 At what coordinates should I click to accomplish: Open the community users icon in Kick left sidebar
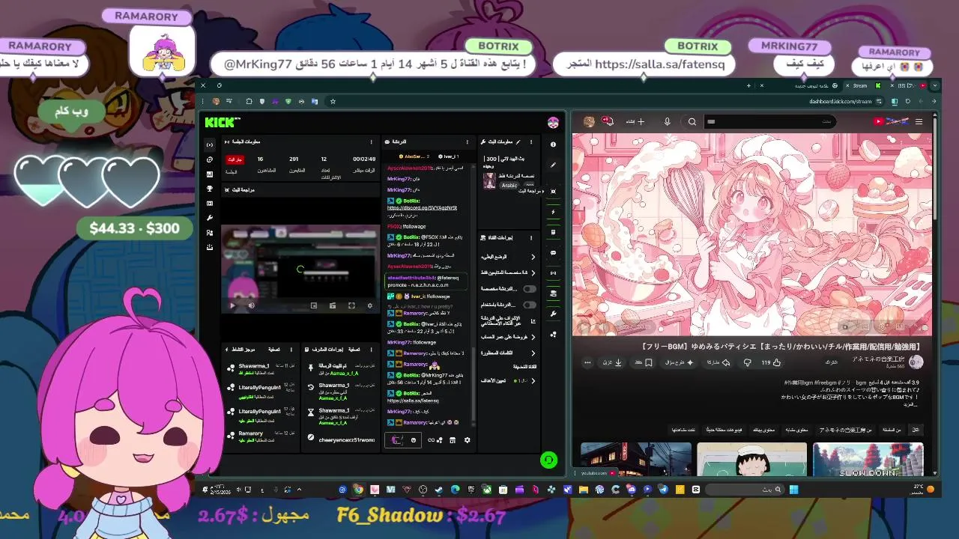point(210,233)
